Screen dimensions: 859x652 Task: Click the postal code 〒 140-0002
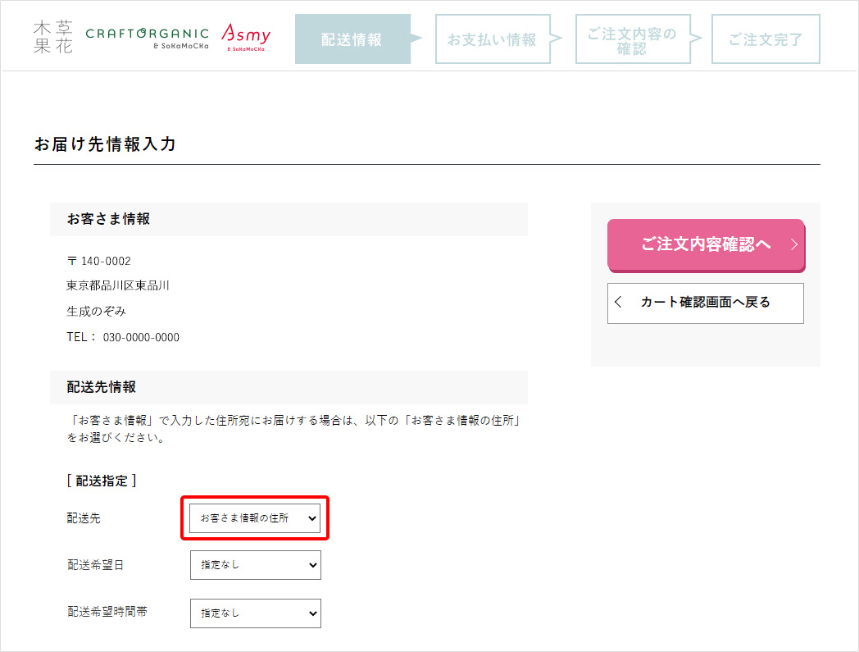(98, 261)
